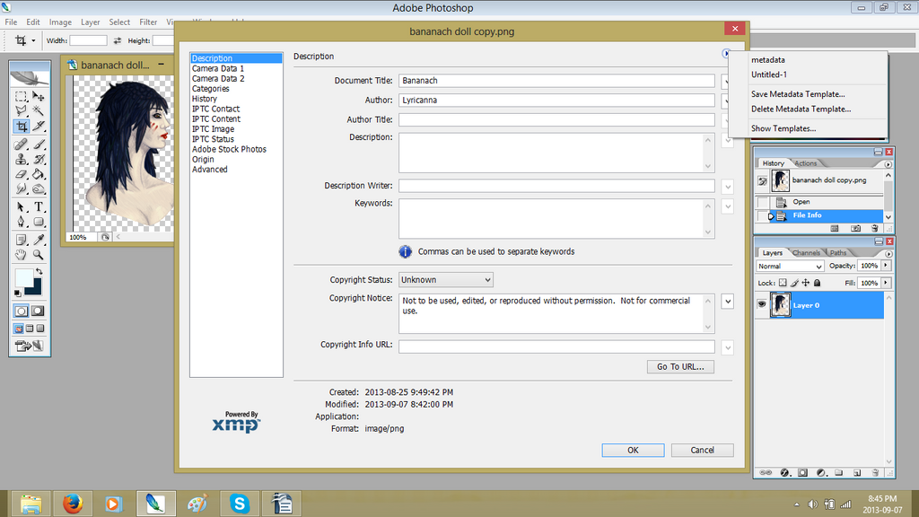This screenshot has width=919, height=517.
Task: Click Edit in ImageReady icon
Action: 30,346
